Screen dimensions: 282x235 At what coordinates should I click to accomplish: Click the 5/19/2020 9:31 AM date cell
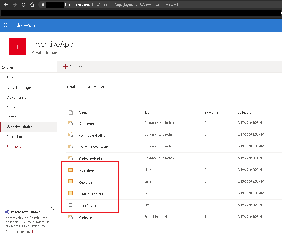point(251,158)
